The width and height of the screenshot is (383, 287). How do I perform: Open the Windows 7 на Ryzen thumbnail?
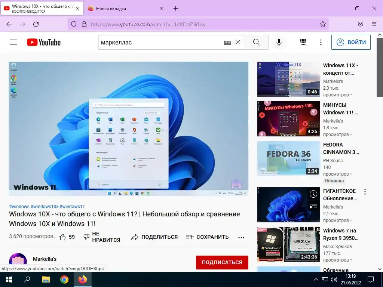pyautogui.click(x=288, y=244)
